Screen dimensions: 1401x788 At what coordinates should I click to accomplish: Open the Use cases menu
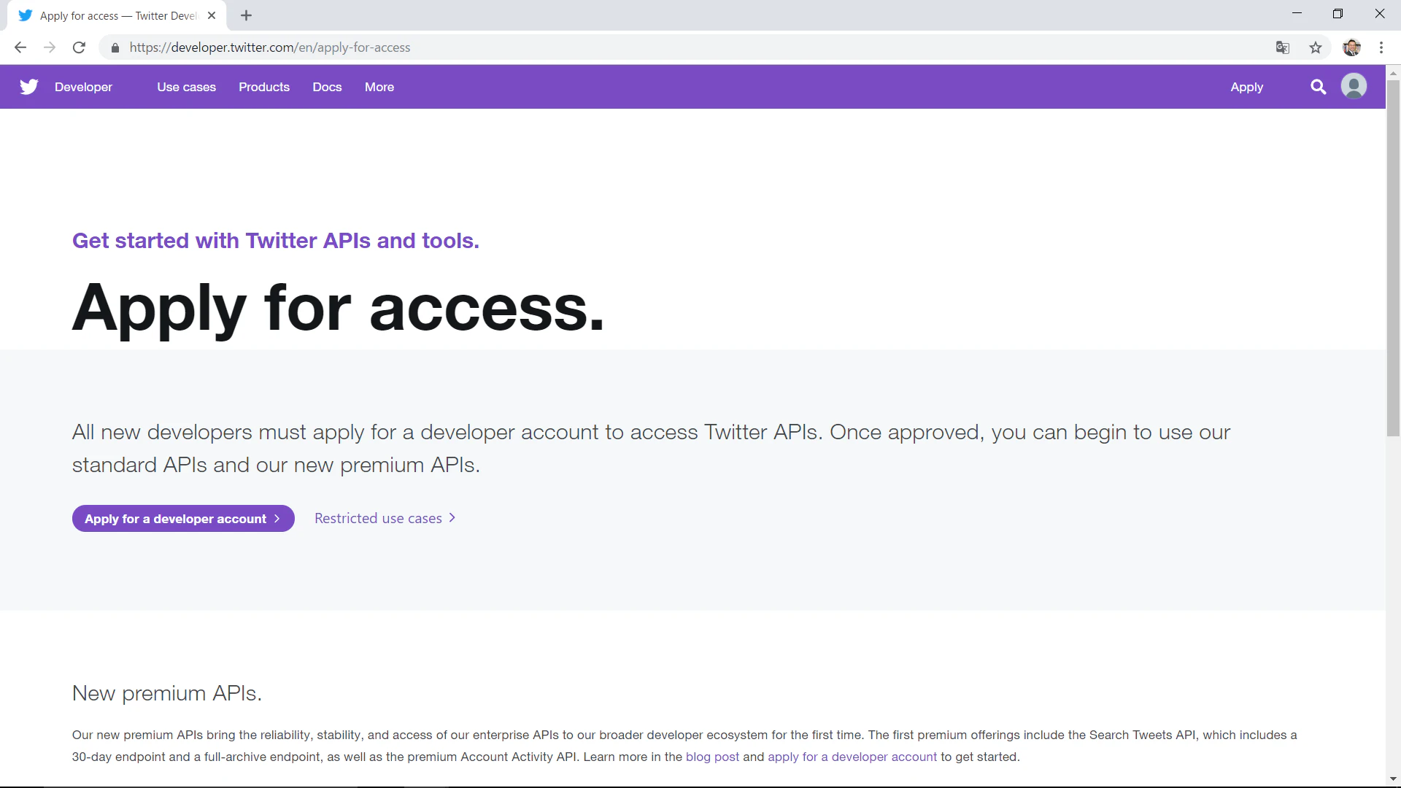(x=186, y=87)
